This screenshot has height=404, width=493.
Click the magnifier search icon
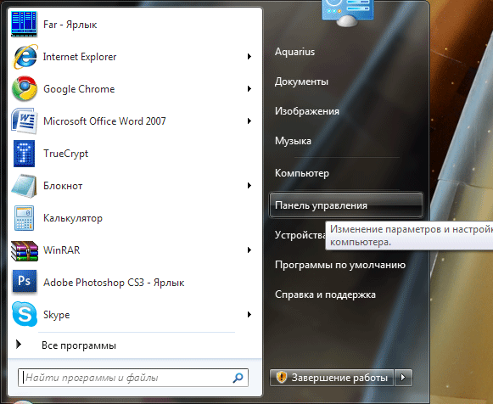click(238, 378)
